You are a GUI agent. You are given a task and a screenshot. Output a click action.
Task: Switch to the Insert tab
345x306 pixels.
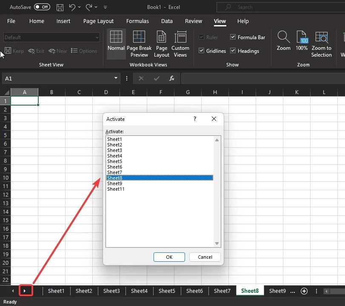[63, 21]
